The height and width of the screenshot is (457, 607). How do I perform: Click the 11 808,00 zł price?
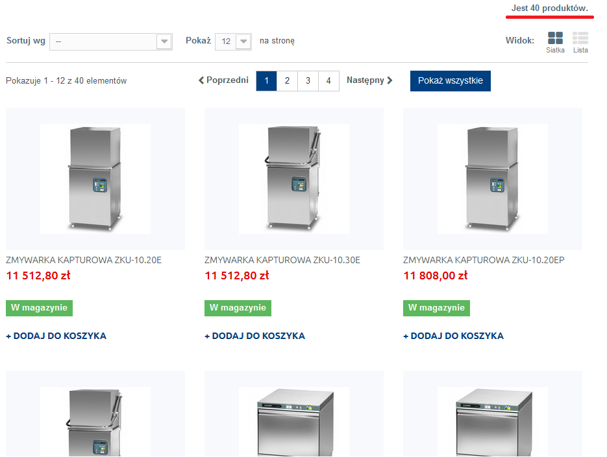[436, 275]
